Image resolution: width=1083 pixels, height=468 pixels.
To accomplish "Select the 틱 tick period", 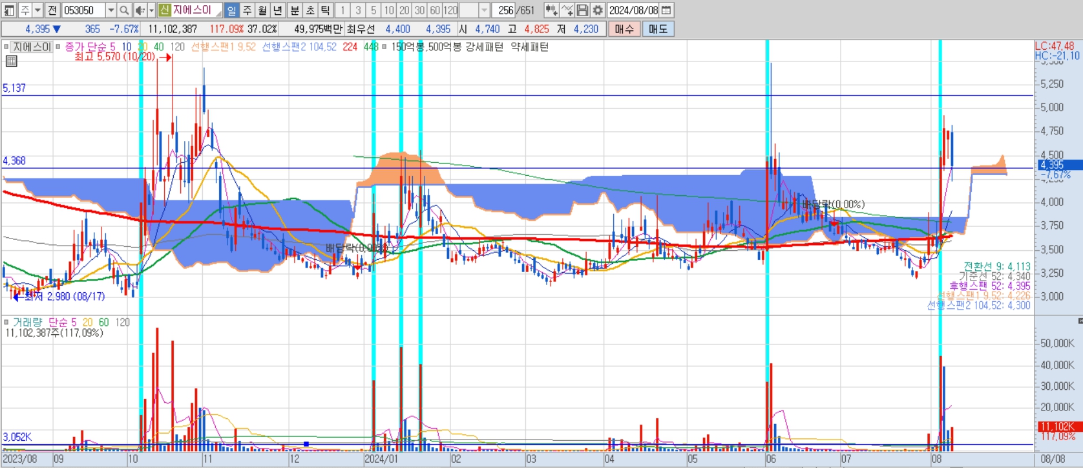I will tap(325, 10).
